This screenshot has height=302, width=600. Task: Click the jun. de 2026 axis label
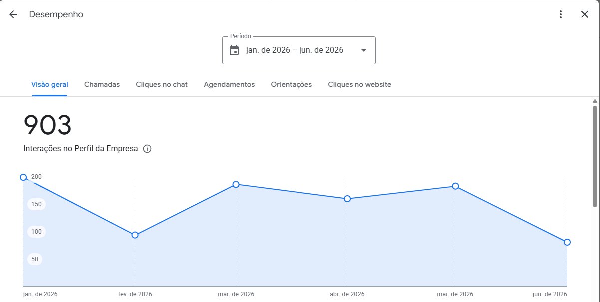tap(550, 294)
